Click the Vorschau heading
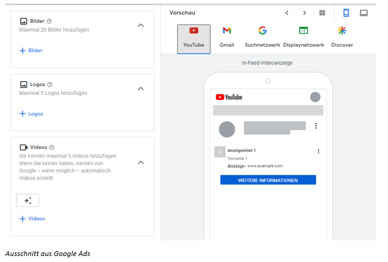This screenshot has width=388, height=262. pyautogui.click(x=182, y=13)
